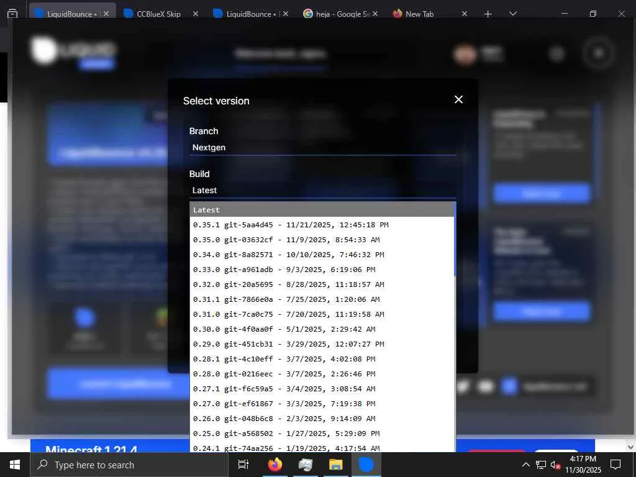Select the Latest build option

click(322, 210)
